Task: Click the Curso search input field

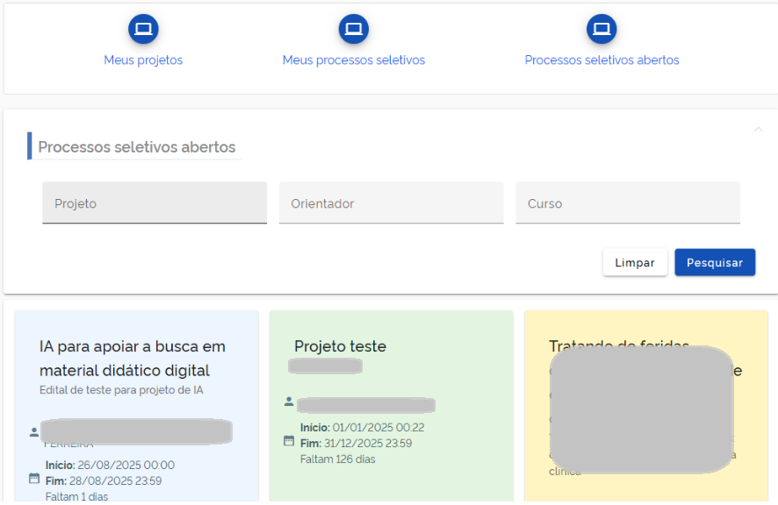Action: click(628, 203)
